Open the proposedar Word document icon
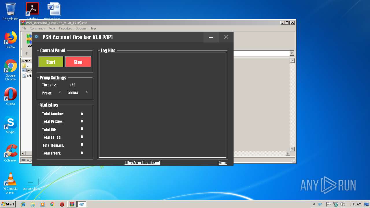The width and height of the screenshot is (370, 208). tap(54, 11)
